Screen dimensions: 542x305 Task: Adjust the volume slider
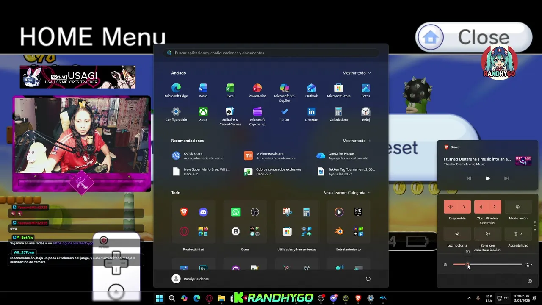point(487,265)
